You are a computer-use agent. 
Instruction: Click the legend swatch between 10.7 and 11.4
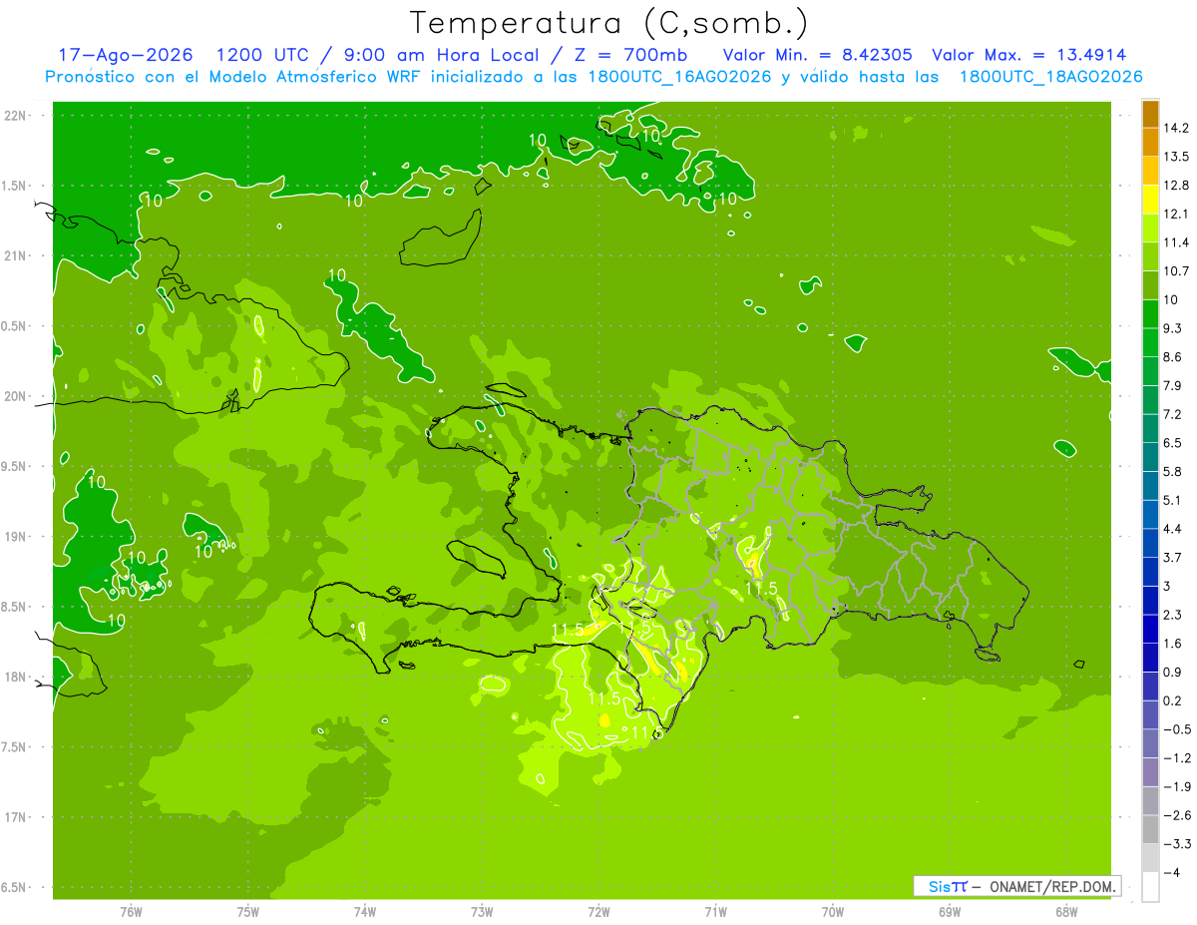click(1150, 256)
